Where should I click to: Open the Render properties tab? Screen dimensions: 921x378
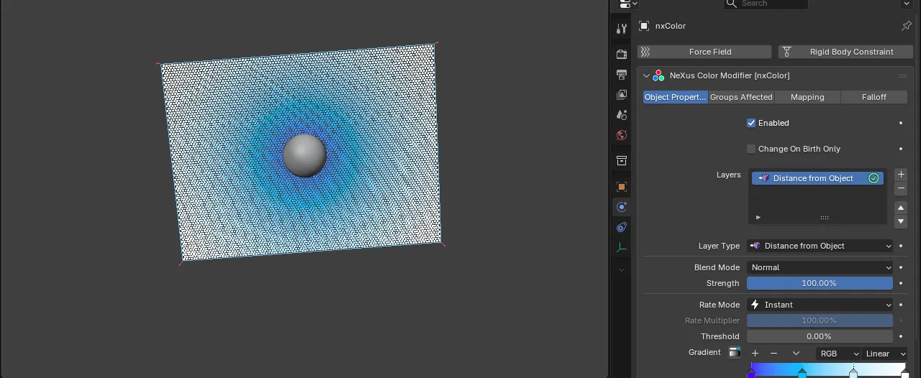(x=622, y=55)
